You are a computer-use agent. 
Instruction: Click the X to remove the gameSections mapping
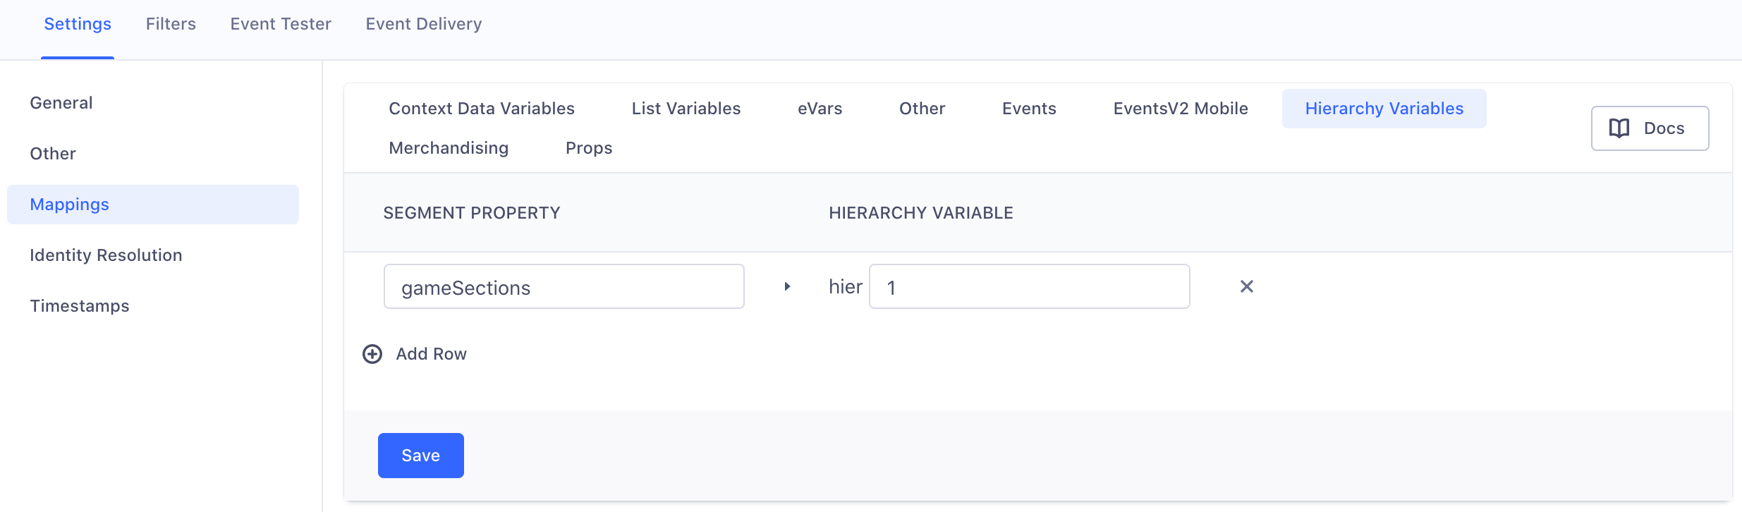(x=1247, y=286)
